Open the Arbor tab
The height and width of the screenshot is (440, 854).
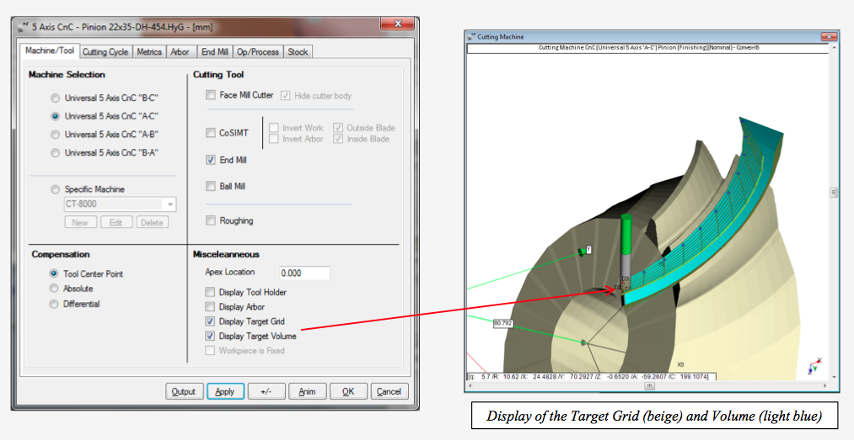click(x=180, y=52)
